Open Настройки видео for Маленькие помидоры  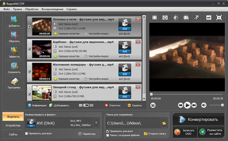point(97,79)
